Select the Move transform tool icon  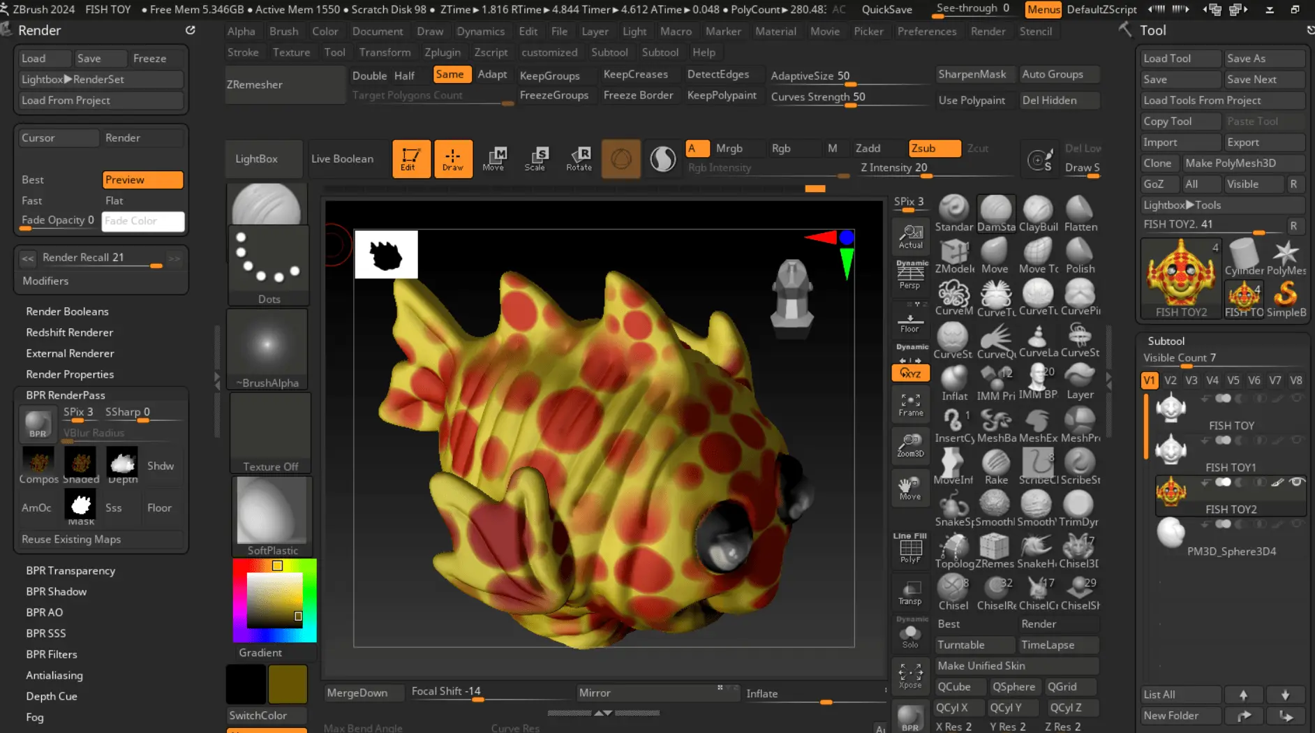point(493,158)
